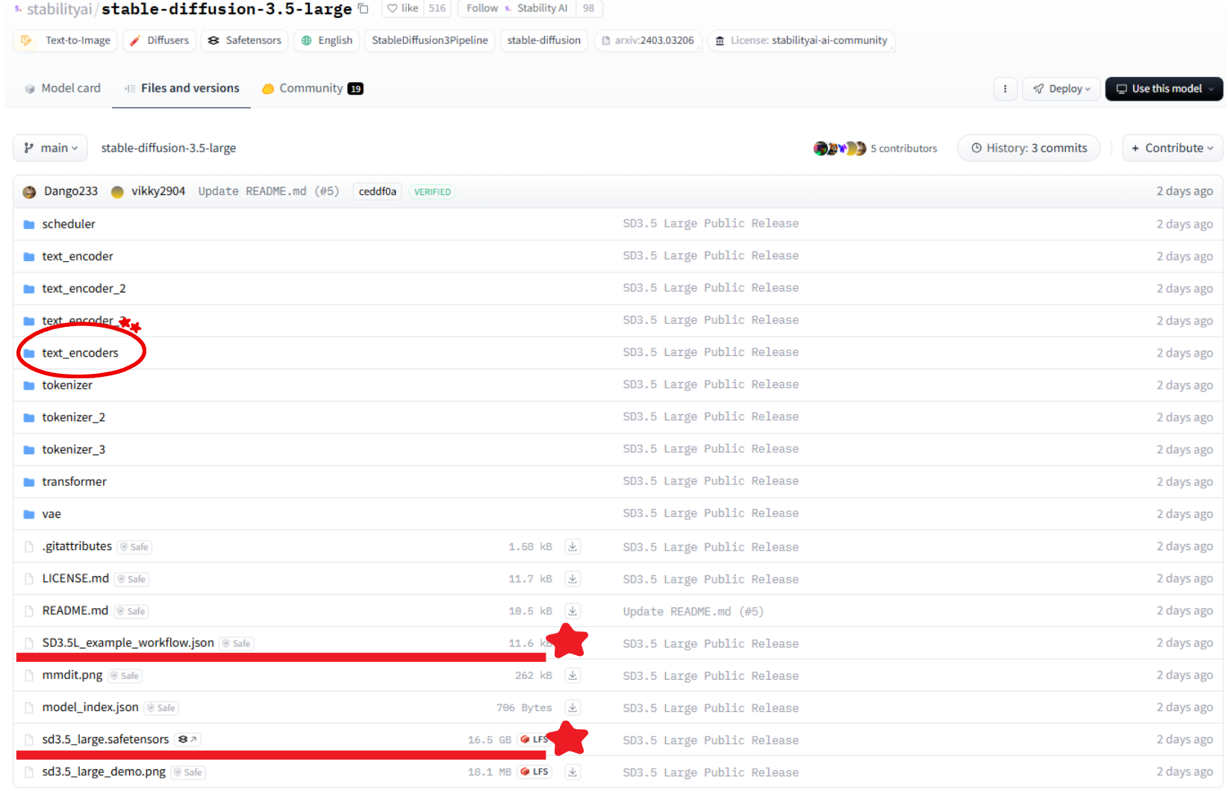Click the tokenizer folder icon
Screen dimensions: 1228x791
tap(29, 386)
